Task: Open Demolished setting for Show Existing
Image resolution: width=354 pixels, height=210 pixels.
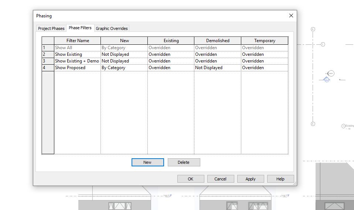Action: point(218,54)
